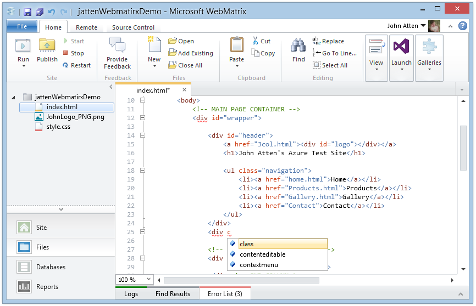
Task: Click the Start site button
Action: tap(74, 41)
